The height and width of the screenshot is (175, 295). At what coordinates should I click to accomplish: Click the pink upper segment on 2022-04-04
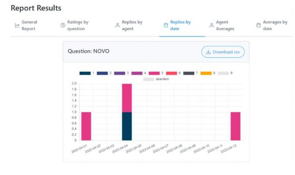(x=127, y=98)
